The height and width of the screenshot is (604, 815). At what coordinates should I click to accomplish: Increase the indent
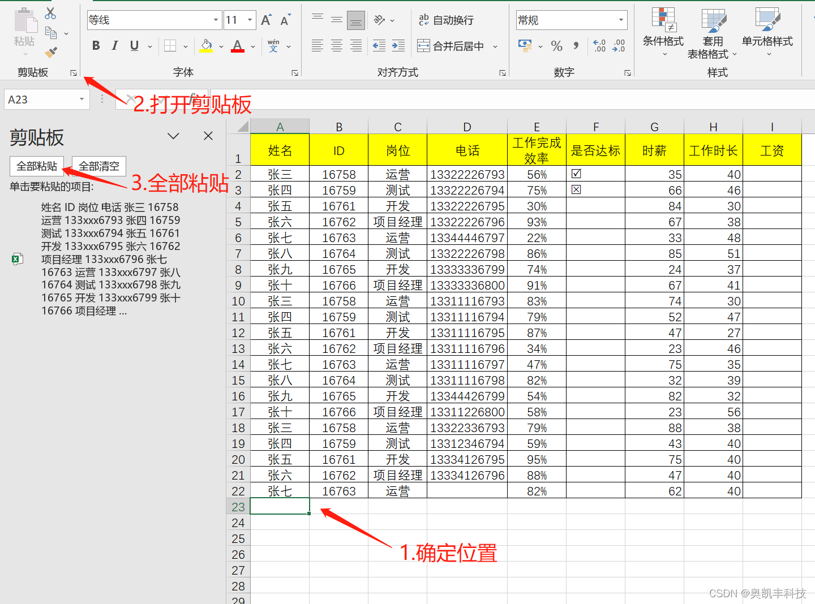click(x=398, y=46)
